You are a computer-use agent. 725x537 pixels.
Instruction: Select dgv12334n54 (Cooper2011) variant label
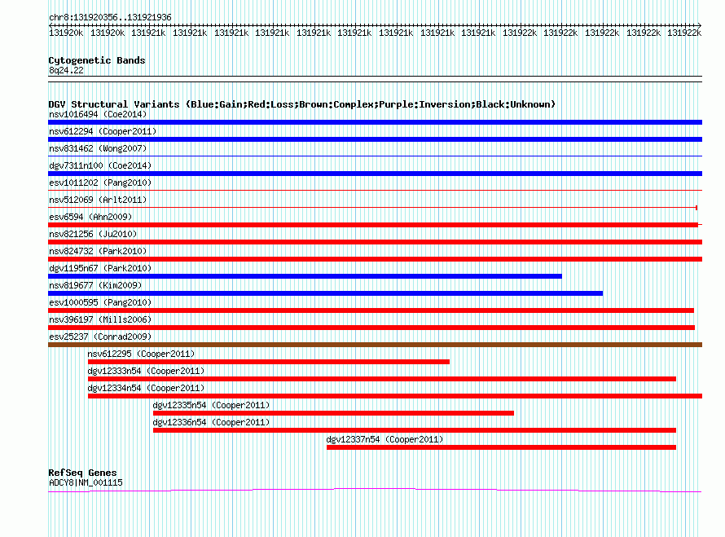pyautogui.click(x=146, y=388)
